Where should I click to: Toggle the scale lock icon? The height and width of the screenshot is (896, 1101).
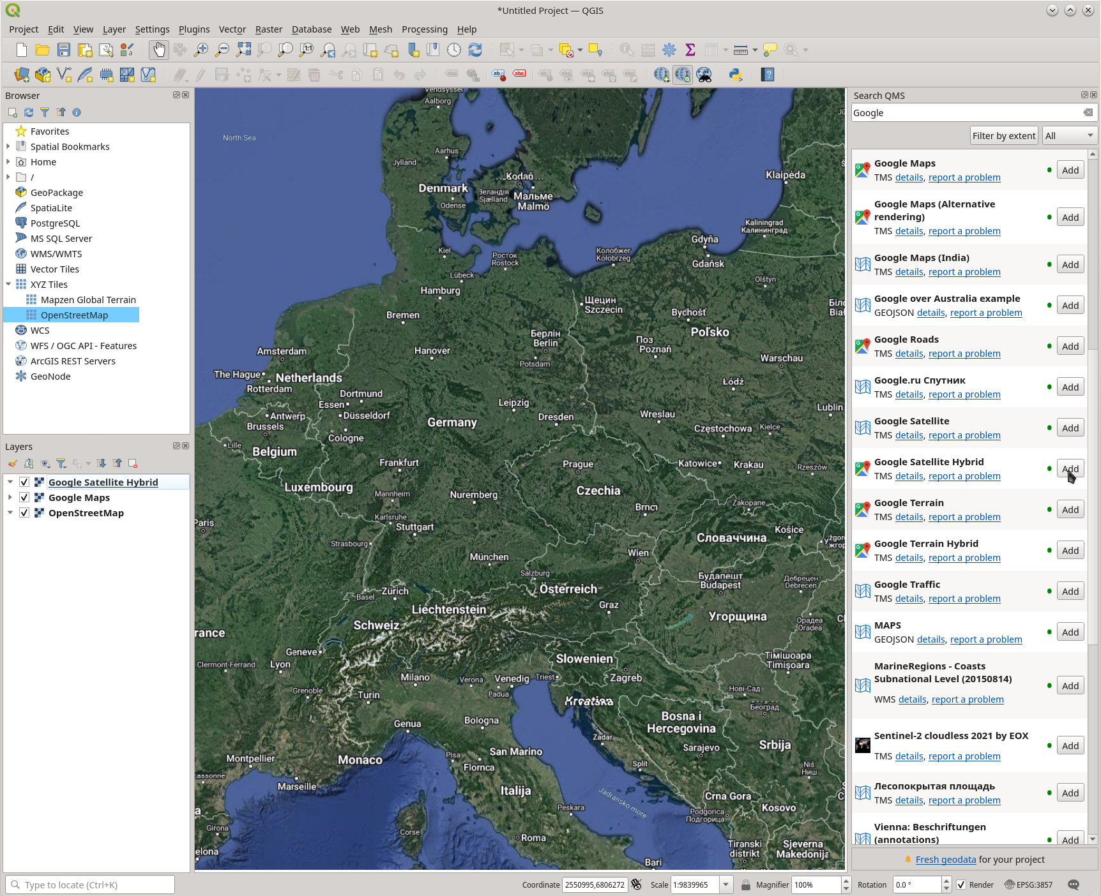745,885
